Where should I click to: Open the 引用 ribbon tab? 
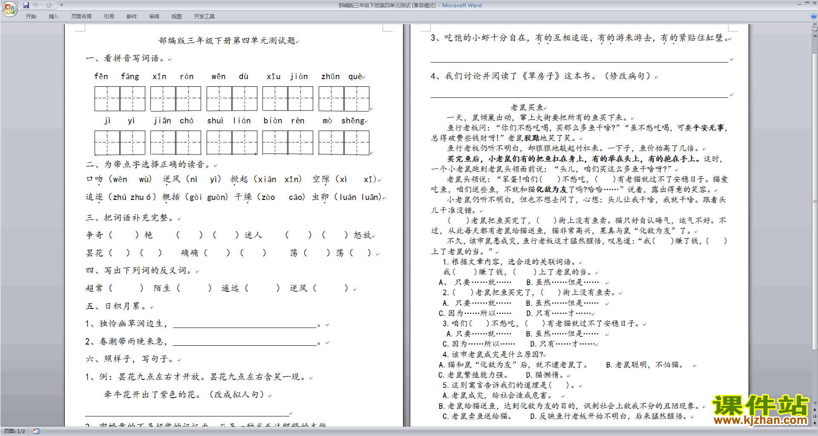pos(109,16)
